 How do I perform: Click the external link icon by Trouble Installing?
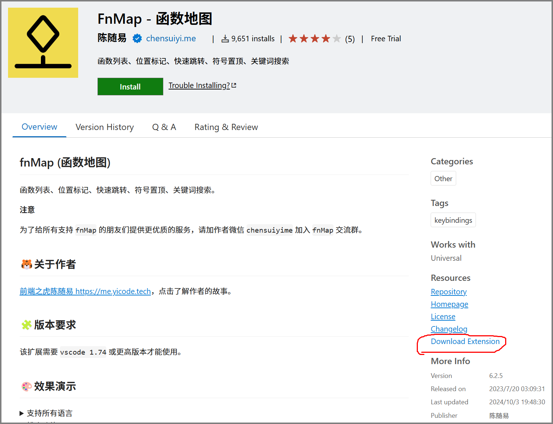pos(234,85)
